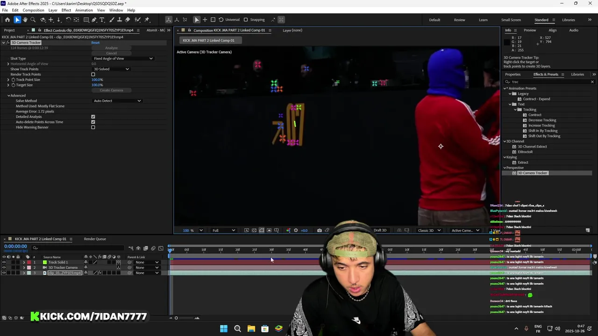
Task: Enable the Hide Warning Banner checkbox
Action: (x=93, y=127)
